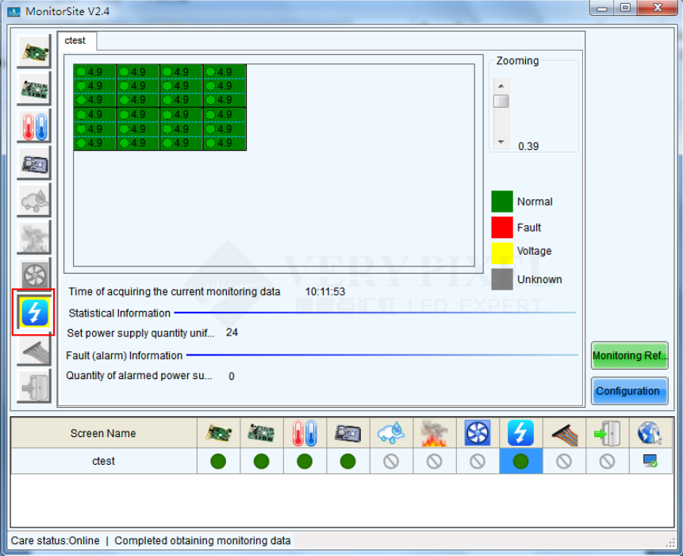683x556 pixels.
Task: Click ctest ribbon cable disabled status
Action: coord(564,462)
